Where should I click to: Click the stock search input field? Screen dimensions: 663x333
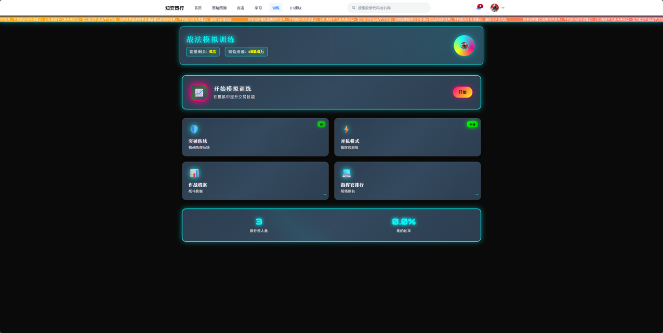pyautogui.click(x=389, y=7)
